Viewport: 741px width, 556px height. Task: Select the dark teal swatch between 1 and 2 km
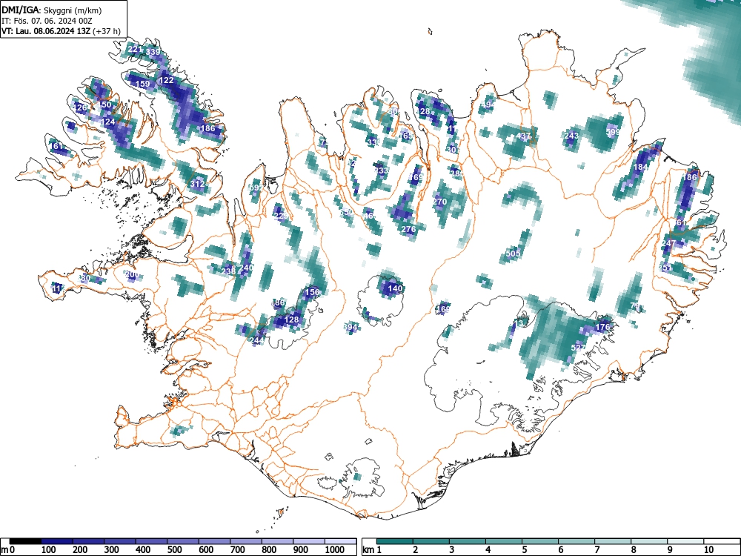pos(395,541)
